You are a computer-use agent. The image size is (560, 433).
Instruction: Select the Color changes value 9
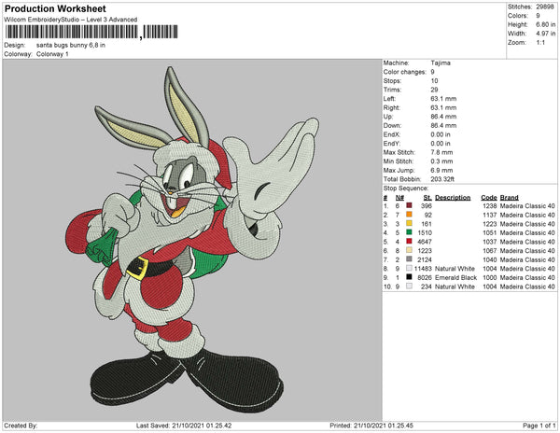[432, 72]
